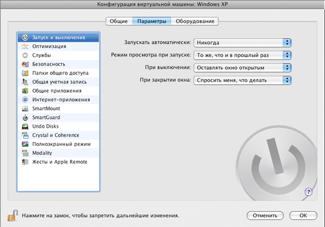Image resolution: width=325 pixels, height=227 pixels.
Task: Open the Режим просмотра при запуске dropdown
Action: point(242,55)
